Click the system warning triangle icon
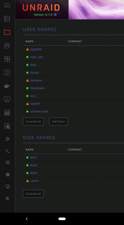 pos(27,103)
